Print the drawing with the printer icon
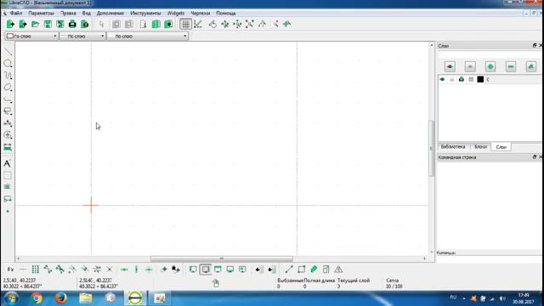544x306 pixels. coord(72,24)
